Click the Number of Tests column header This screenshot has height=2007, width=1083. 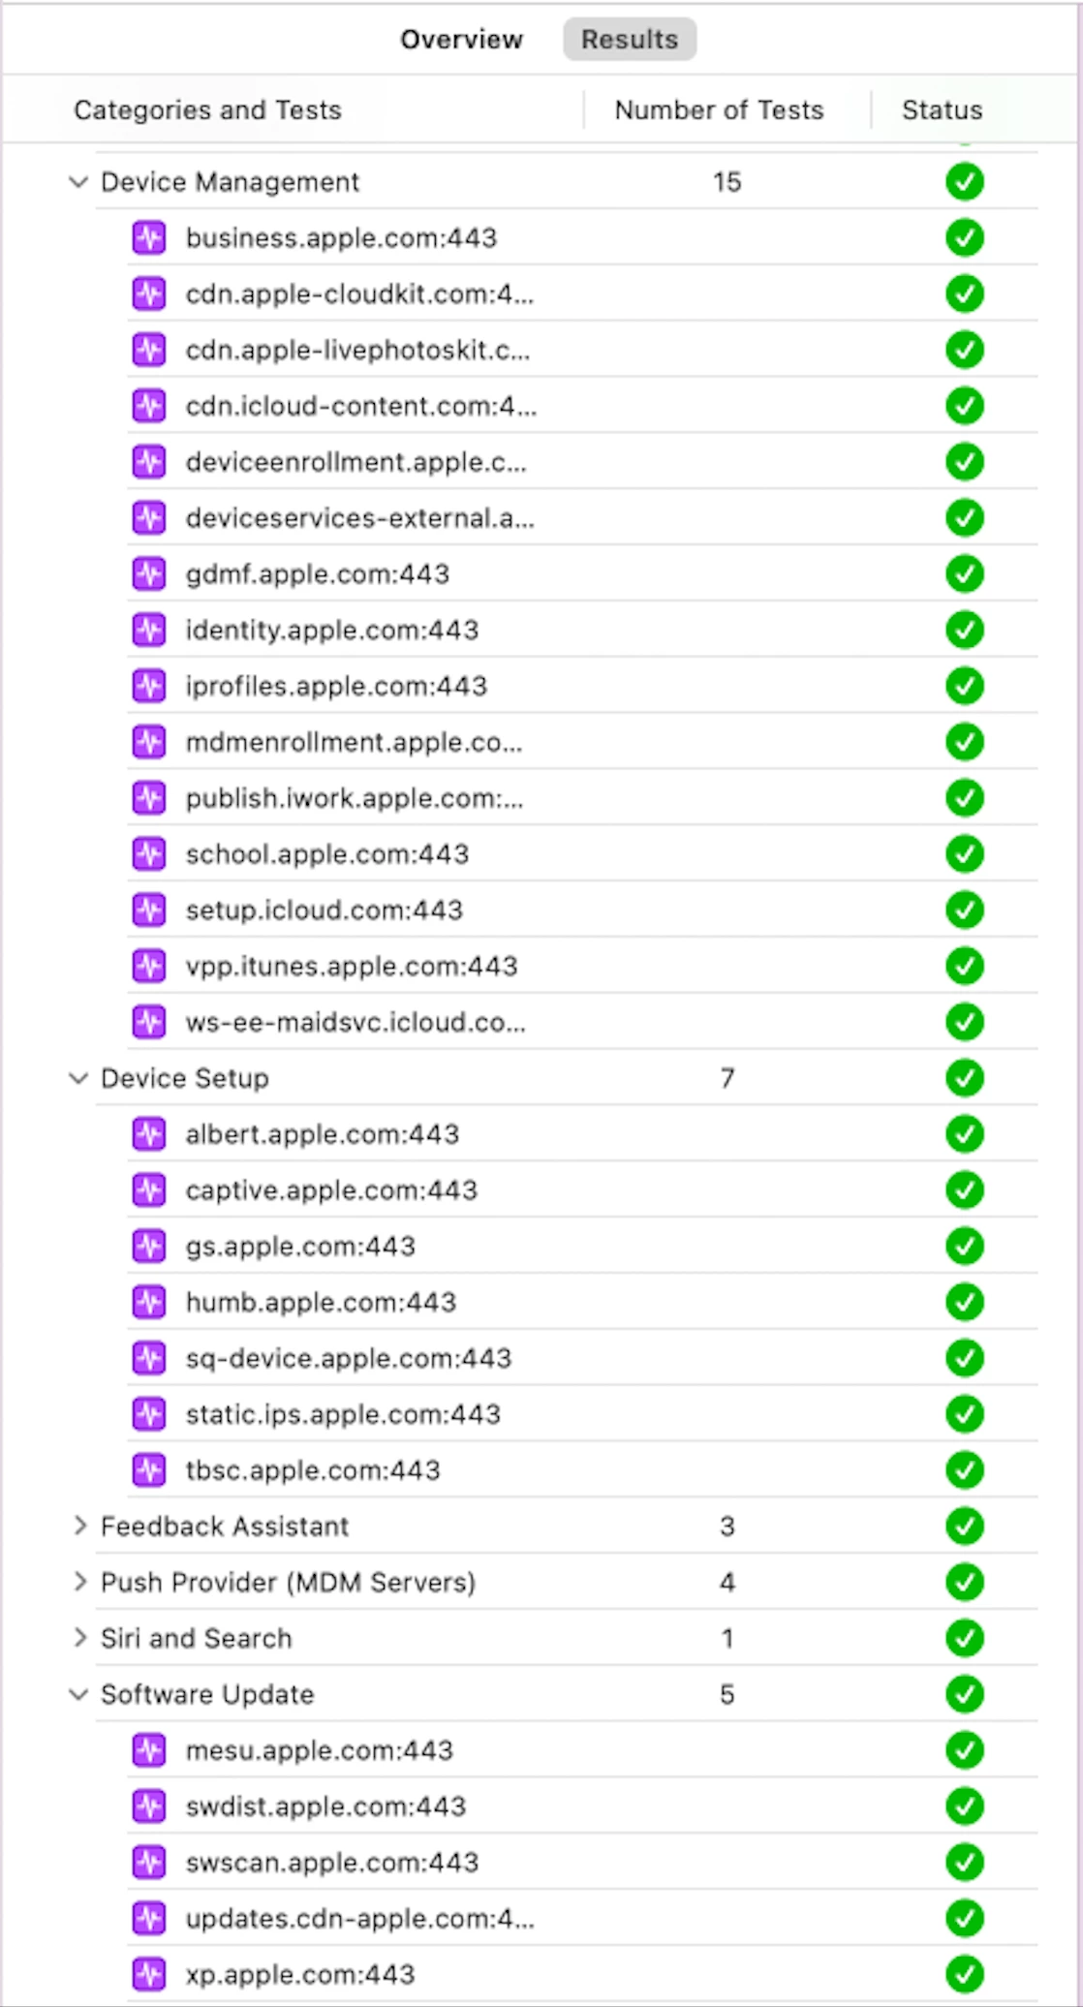pos(719,110)
